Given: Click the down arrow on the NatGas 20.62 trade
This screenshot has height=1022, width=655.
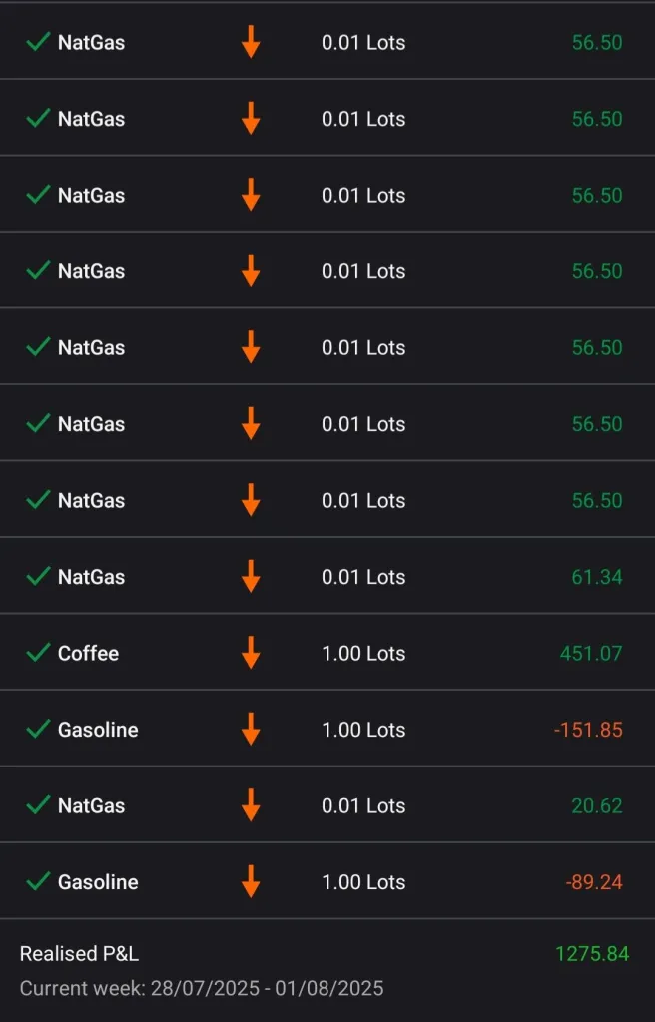Looking at the screenshot, I should pyautogui.click(x=251, y=805).
